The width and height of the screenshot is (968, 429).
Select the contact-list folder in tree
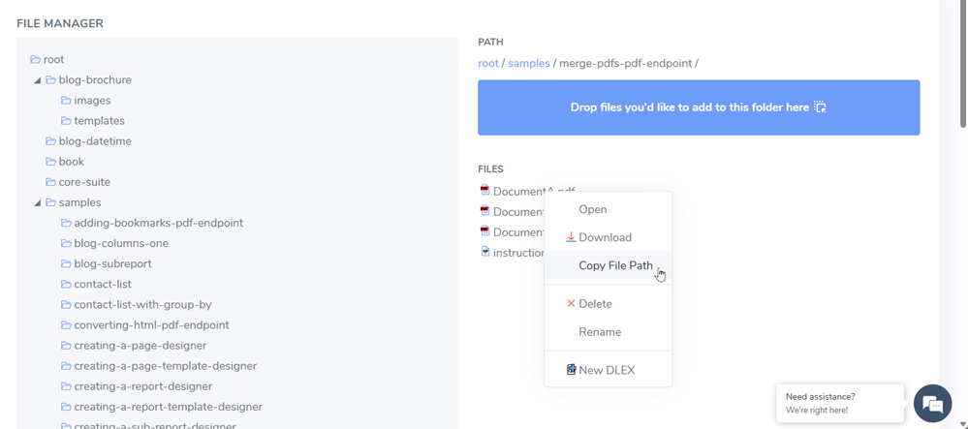(103, 285)
